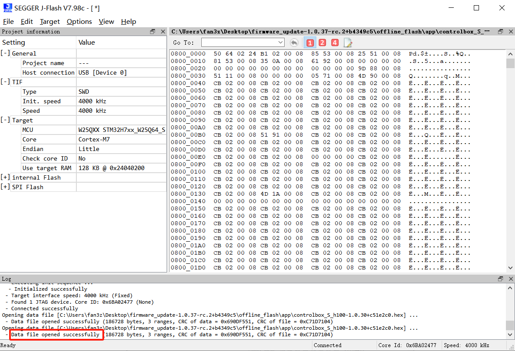Image resolution: width=515 pixels, height=351 pixels.
Task: Click the Setting column header
Action: (38, 43)
